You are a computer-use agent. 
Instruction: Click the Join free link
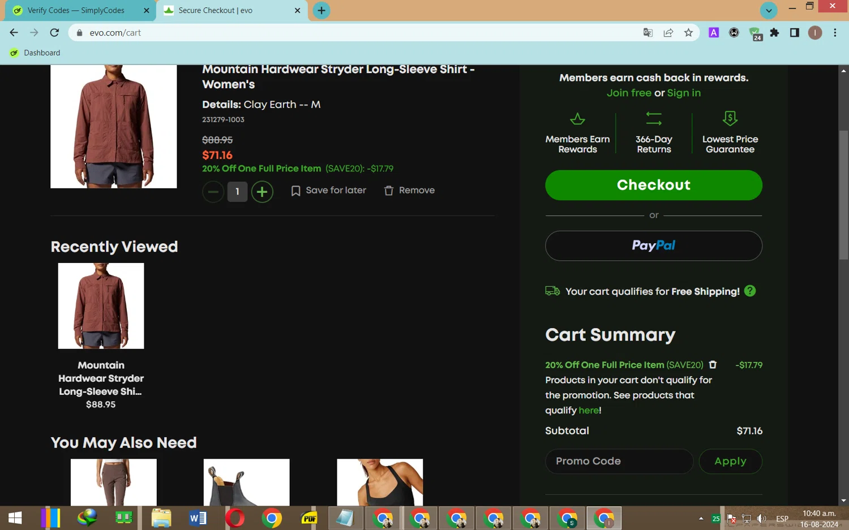tap(629, 93)
